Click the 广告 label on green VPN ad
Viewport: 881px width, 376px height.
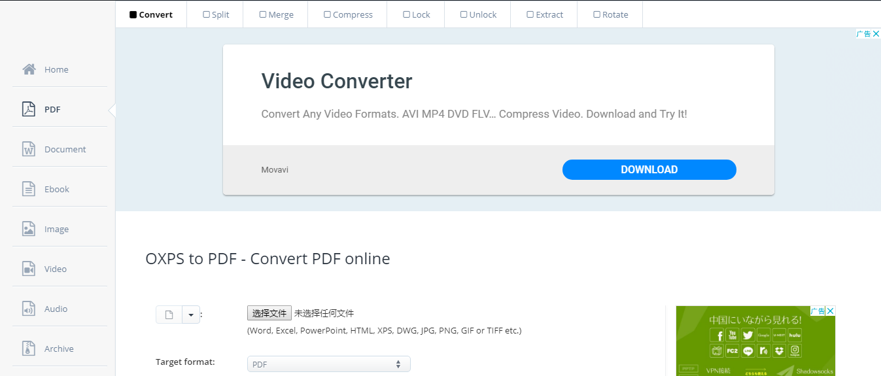pyautogui.click(x=818, y=311)
